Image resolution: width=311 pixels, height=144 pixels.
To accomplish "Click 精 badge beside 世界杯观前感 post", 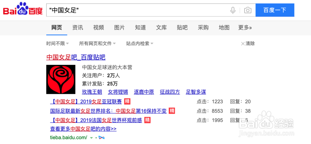I will 147,120.
